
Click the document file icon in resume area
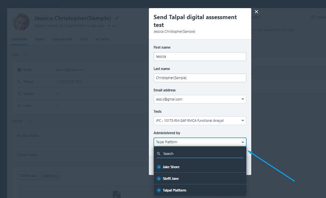(116, 194)
